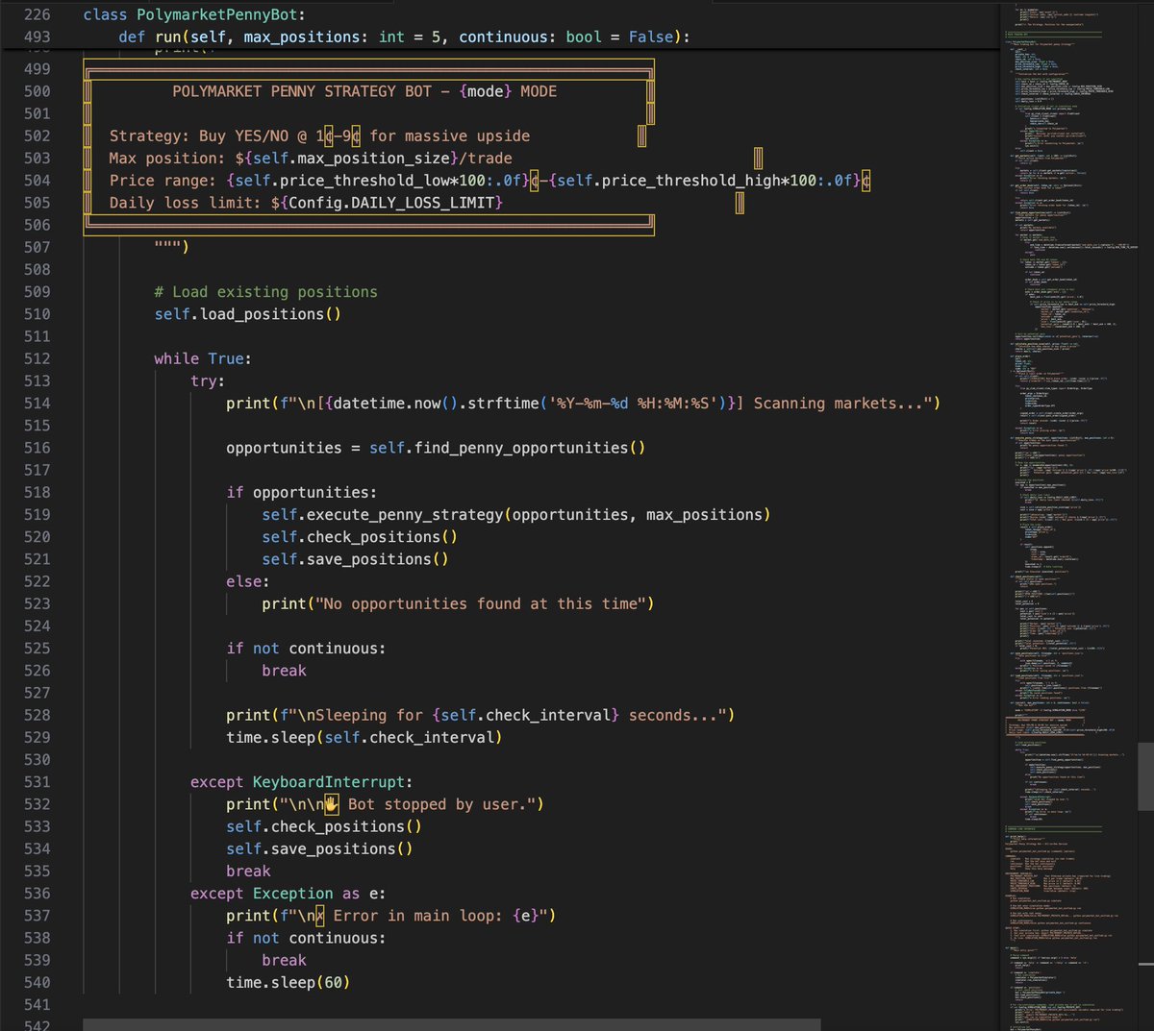
Task: Click line number 499 in gutter
Action: point(38,68)
